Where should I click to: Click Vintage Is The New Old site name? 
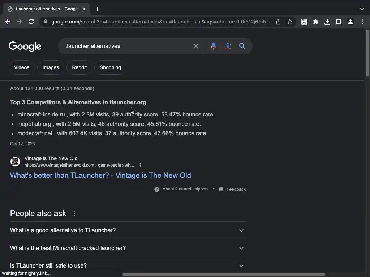(x=51, y=158)
